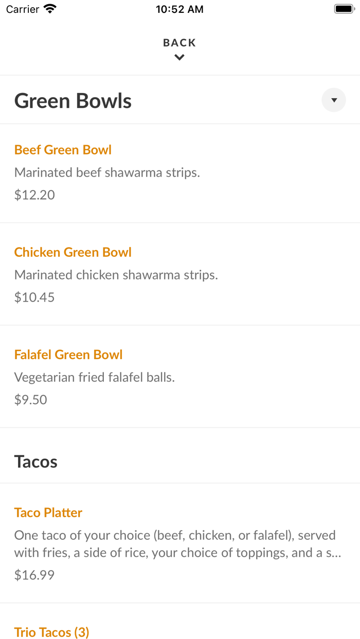Open the Beef Green Bowl item
360x639 pixels.
coord(63,149)
